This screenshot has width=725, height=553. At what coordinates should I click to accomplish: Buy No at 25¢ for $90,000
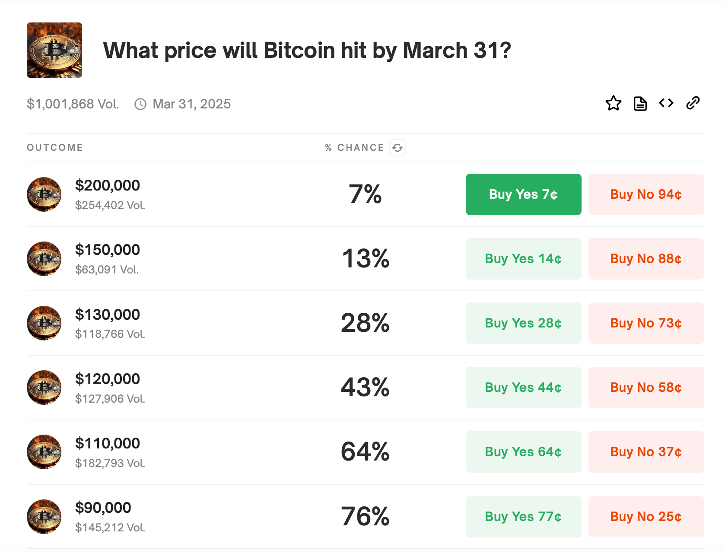pos(646,517)
